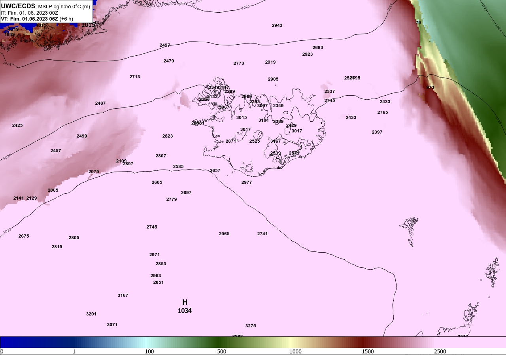Select the 2497 height value
This screenshot has width=506, height=355.
click(165, 45)
